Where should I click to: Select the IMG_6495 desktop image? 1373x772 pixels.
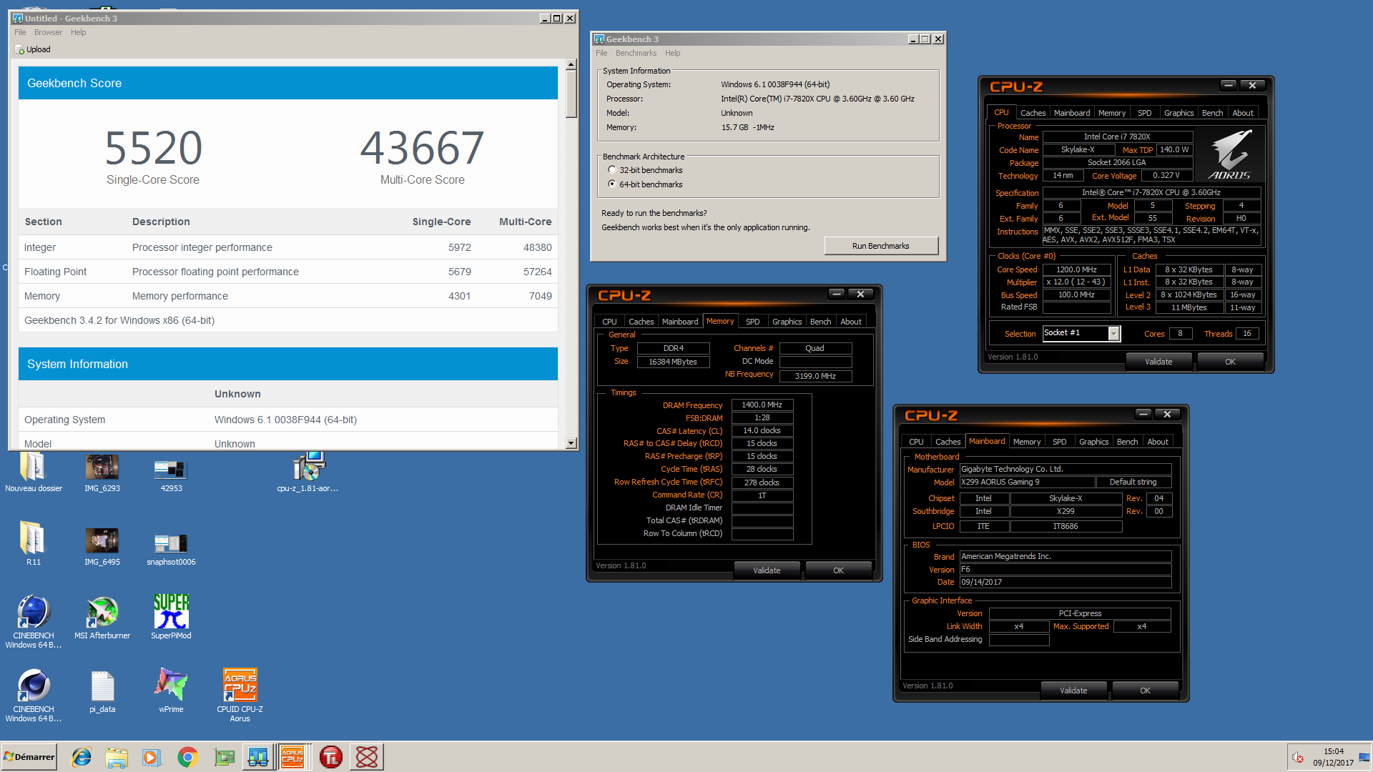[102, 546]
